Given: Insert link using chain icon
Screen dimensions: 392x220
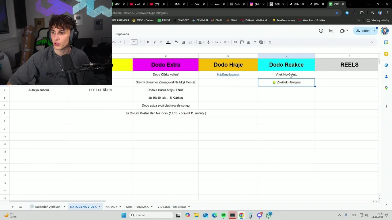Looking at the screenshot, I should point(235,42).
